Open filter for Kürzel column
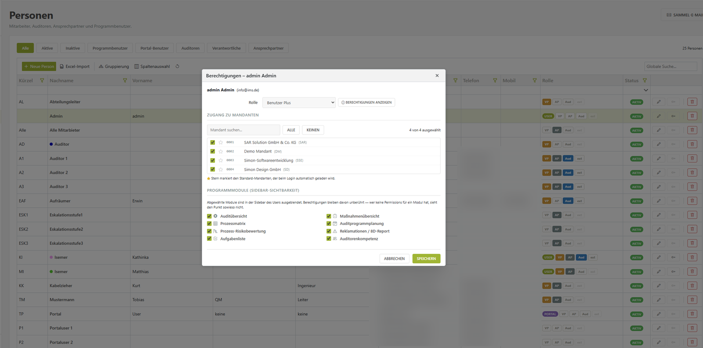This screenshot has height=348, width=703. (42, 80)
